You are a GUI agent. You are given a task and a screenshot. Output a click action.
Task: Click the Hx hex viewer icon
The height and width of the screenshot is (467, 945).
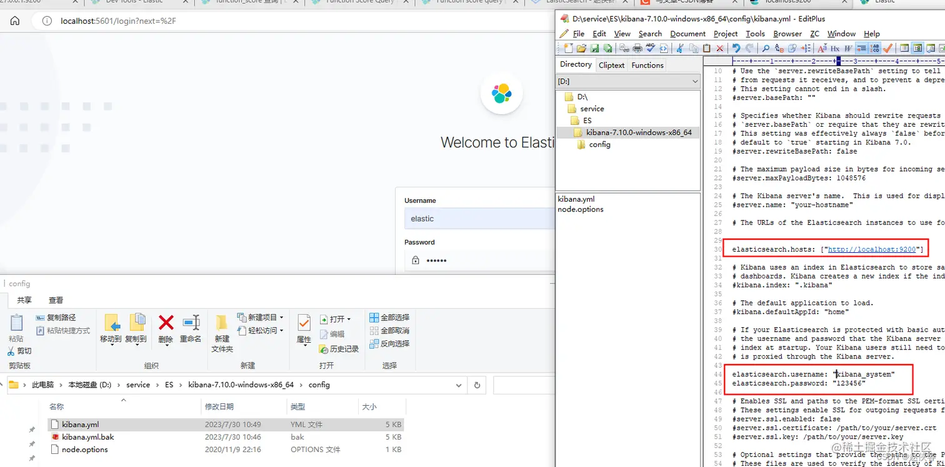point(834,48)
